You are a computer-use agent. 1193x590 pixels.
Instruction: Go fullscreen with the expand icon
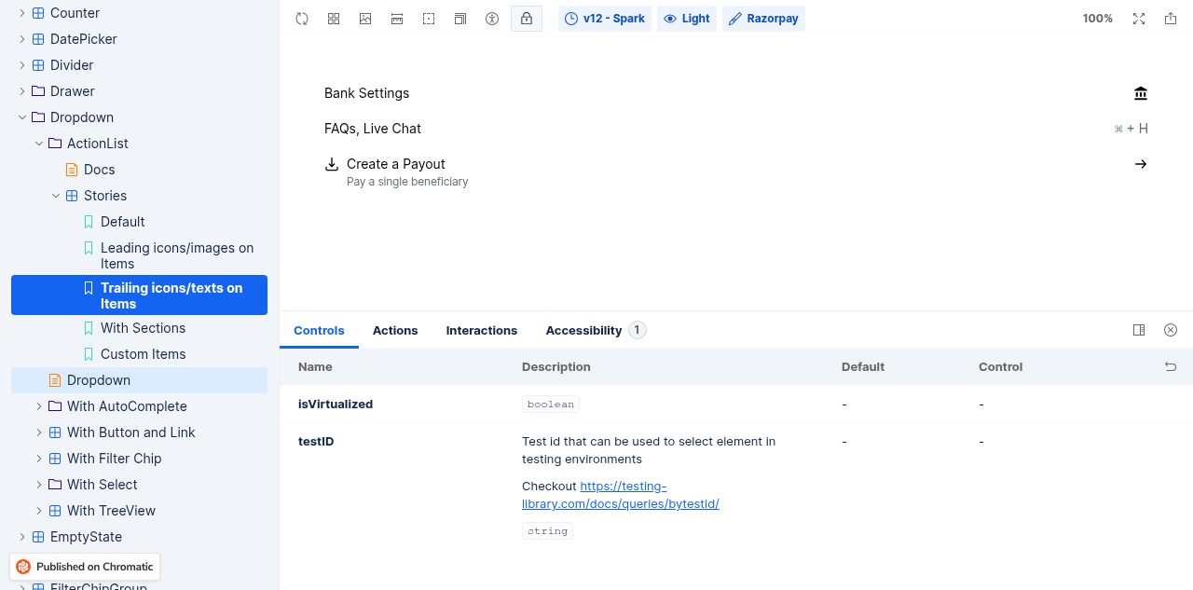click(1139, 19)
